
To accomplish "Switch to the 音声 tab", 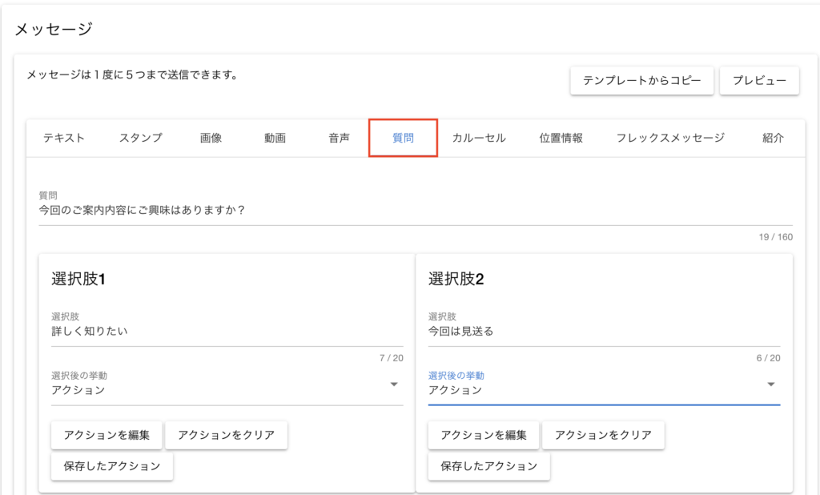I will click(339, 138).
